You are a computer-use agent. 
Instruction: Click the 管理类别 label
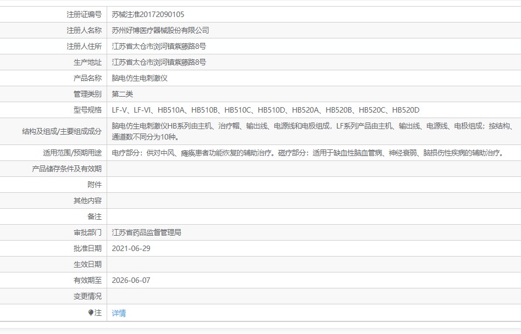click(88, 94)
